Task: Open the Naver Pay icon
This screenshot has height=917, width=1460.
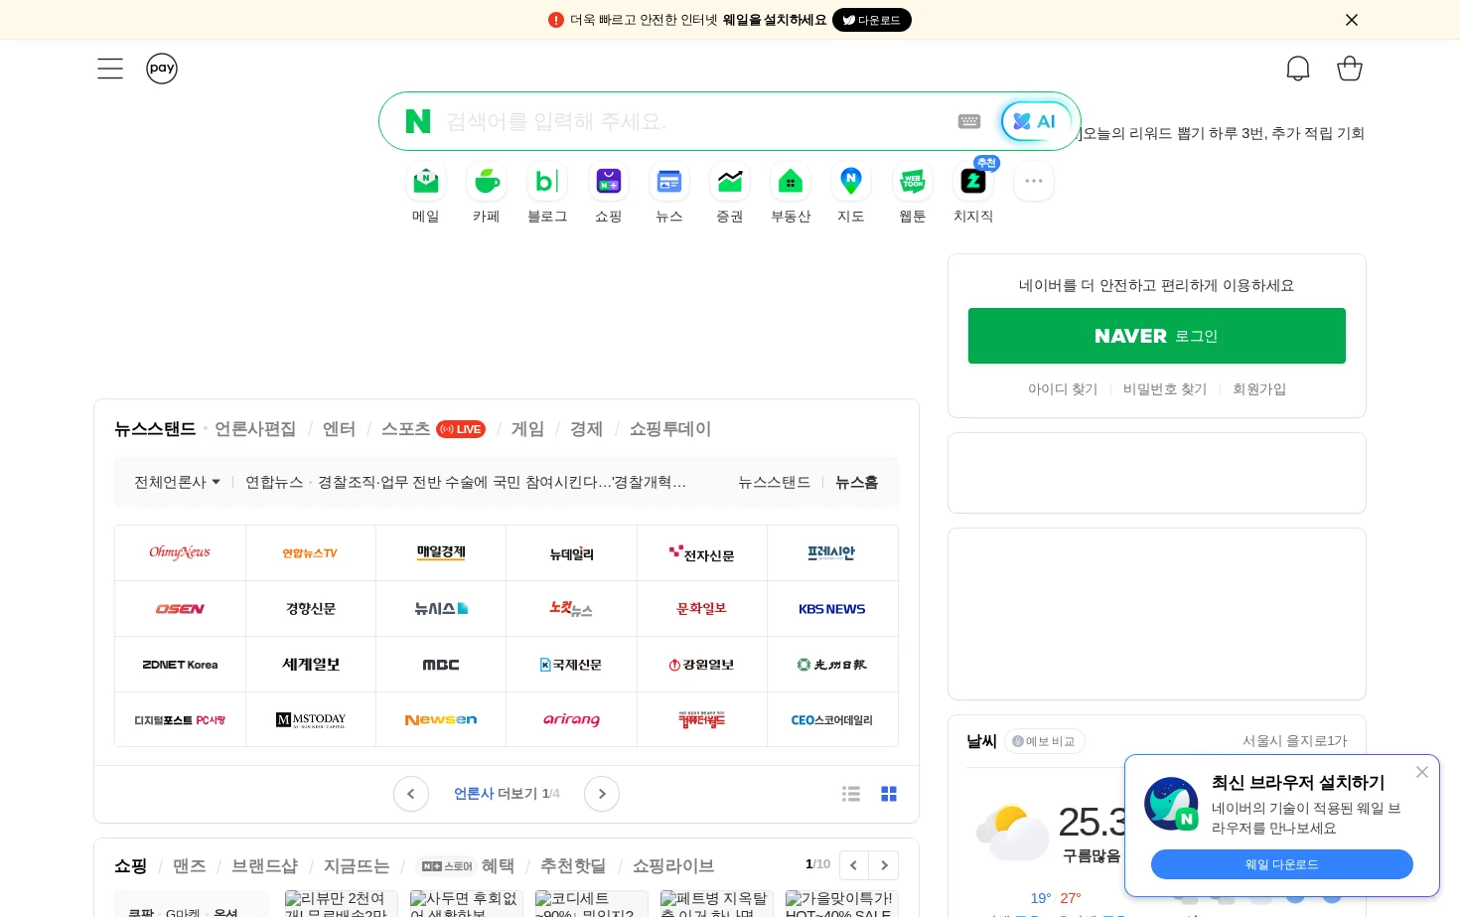Action: [x=162, y=69]
